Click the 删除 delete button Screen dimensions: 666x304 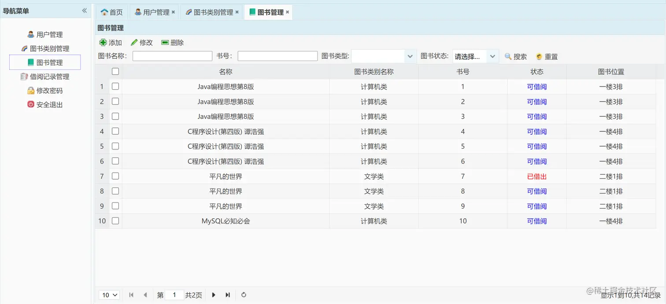click(173, 43)
